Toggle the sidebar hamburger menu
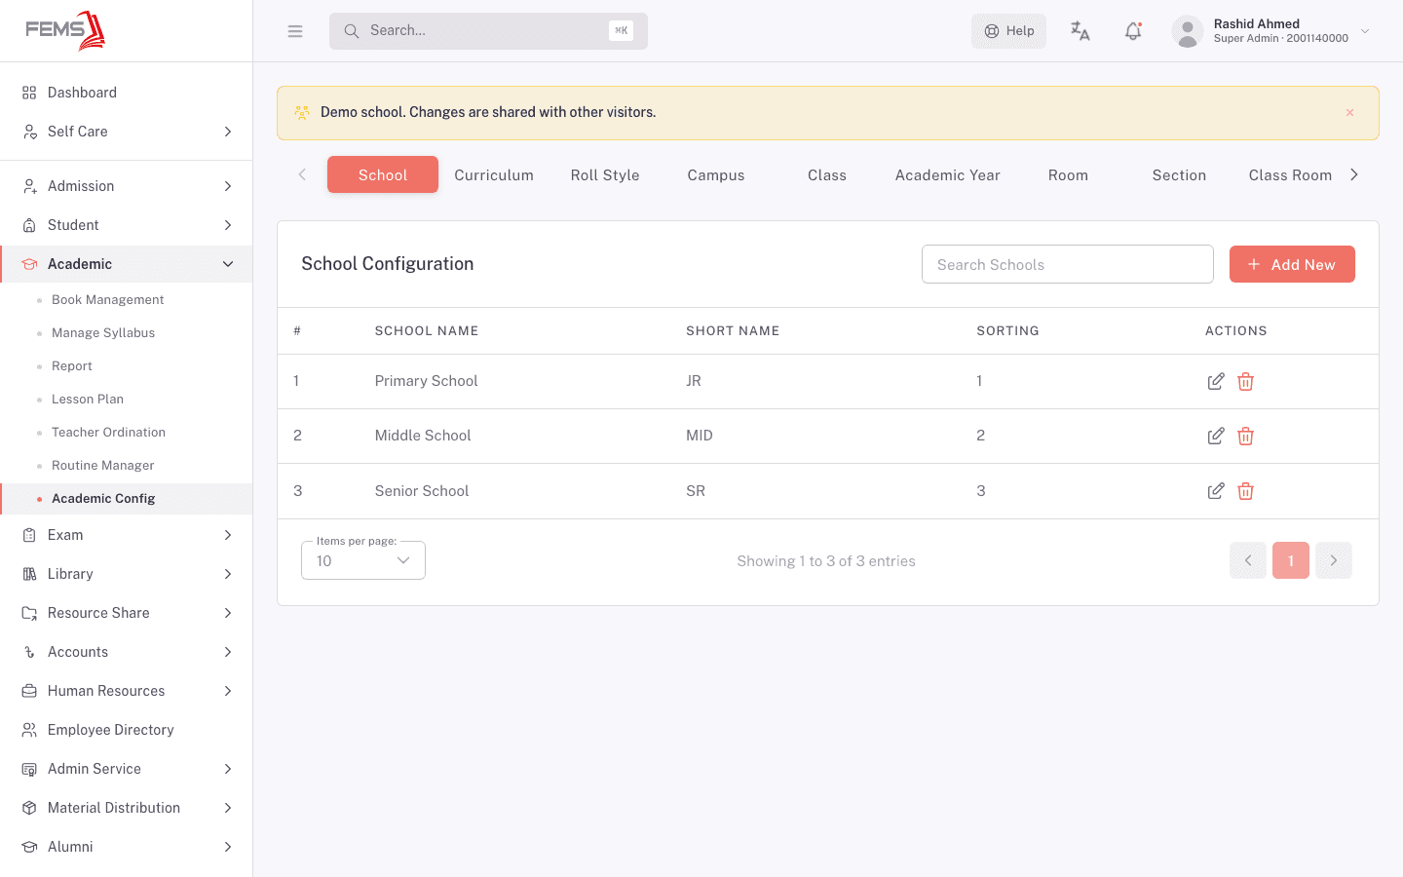Screen dimensions: 1403x877 coord(295,31)
